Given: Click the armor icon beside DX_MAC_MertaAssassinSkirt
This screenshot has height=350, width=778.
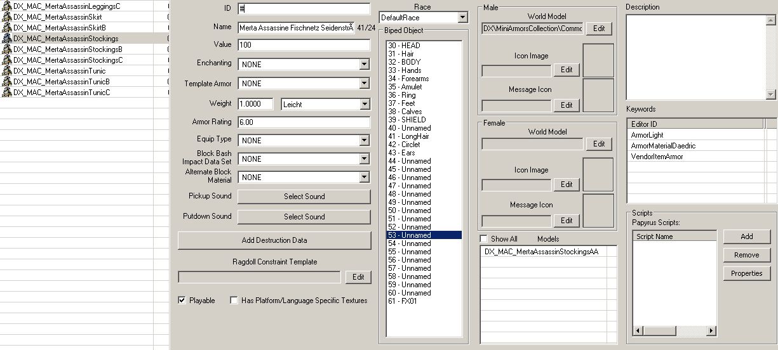Looking at the screenshot, I should (x=7, y=17).
